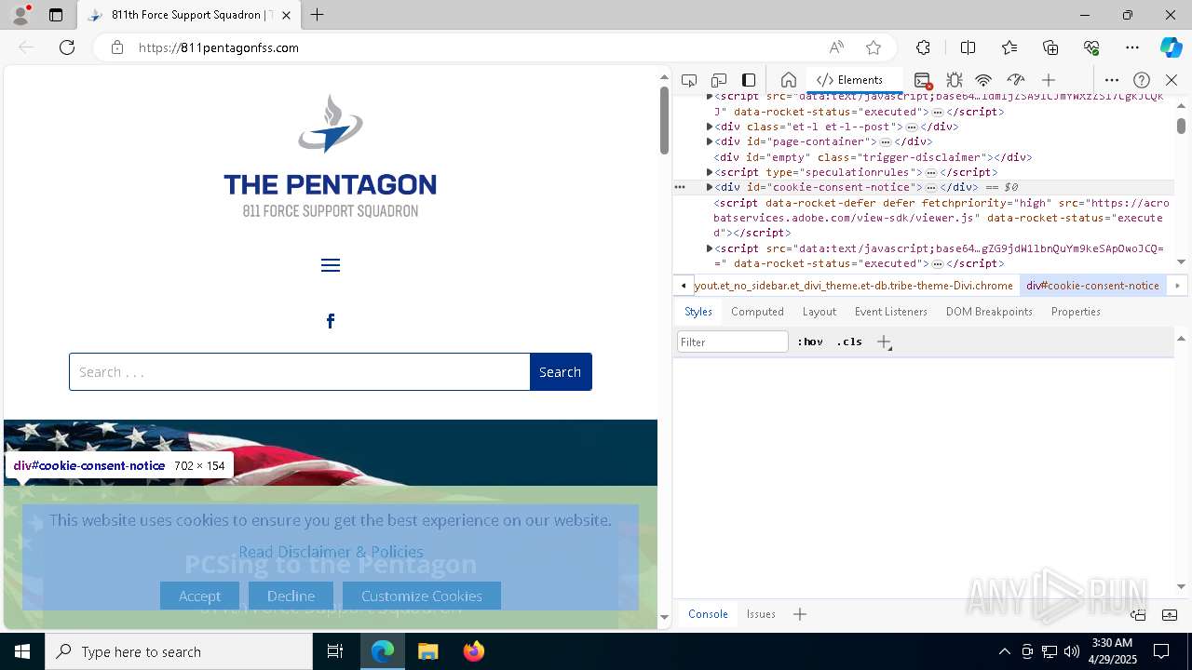This screenshot has width=1192, height=670.
Task: Open Browser essentials heart icon
Action: [x=1091, y=47]
